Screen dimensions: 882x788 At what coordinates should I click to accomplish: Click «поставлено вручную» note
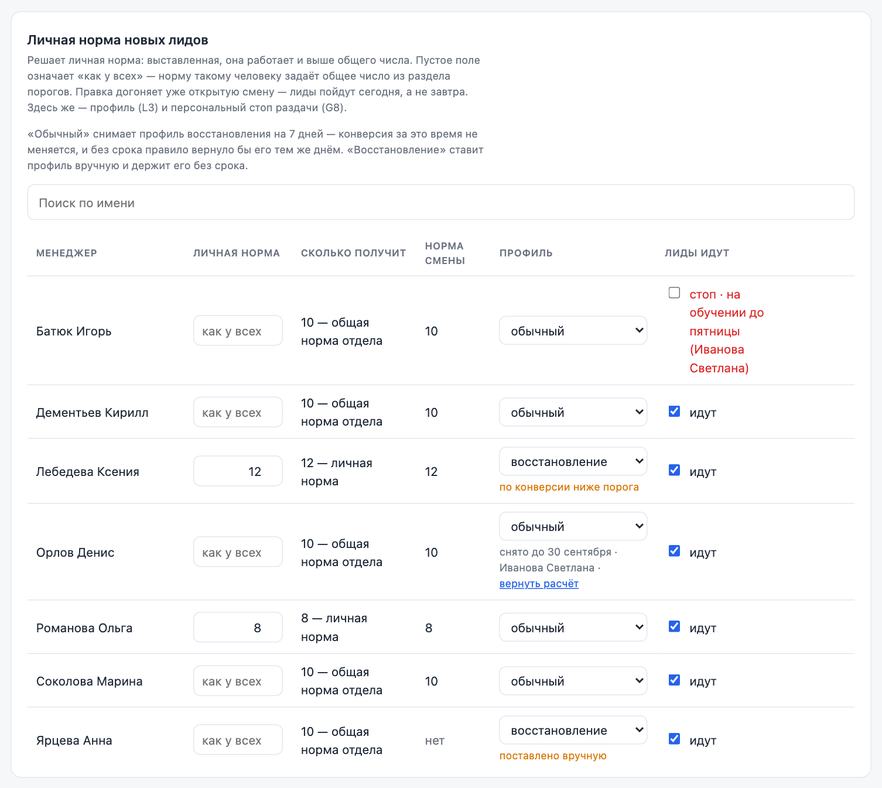(553, 756)
